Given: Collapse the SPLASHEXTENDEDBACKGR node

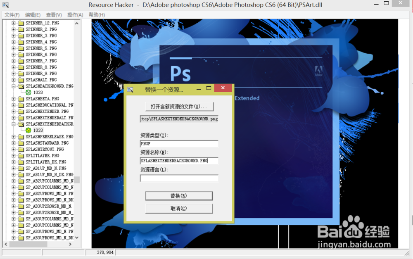Looking at the screenshot, I should pos(14,124).
